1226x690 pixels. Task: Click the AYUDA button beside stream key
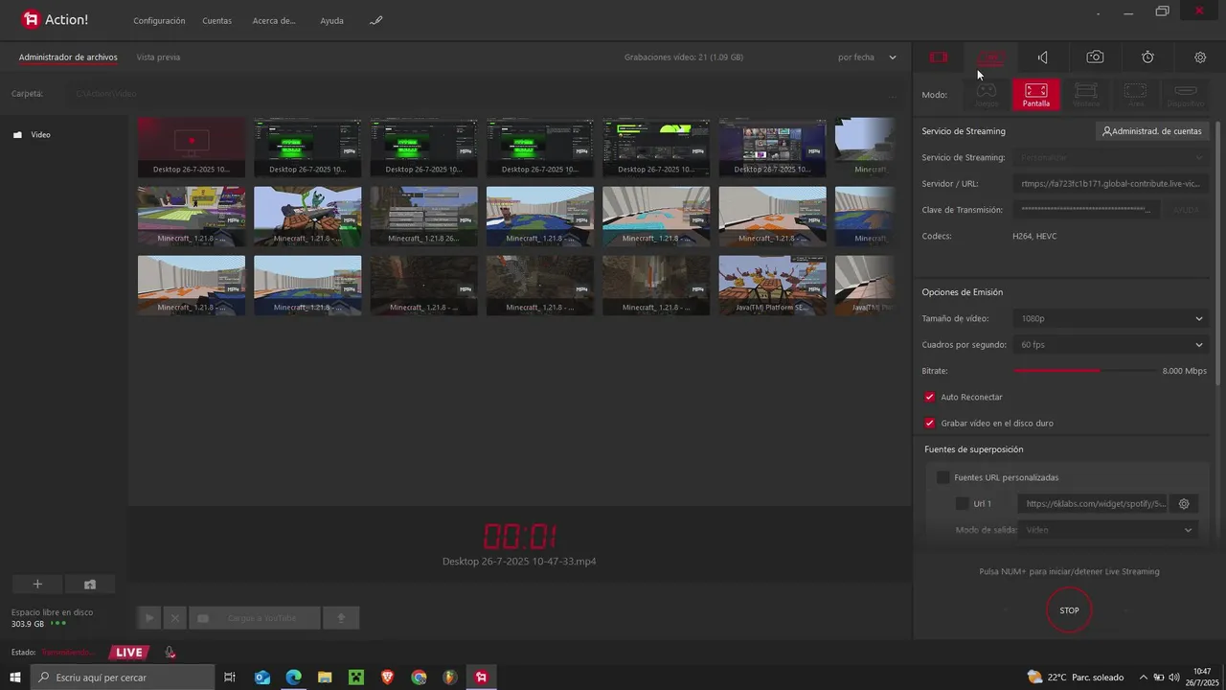[x=1186, y=210]
